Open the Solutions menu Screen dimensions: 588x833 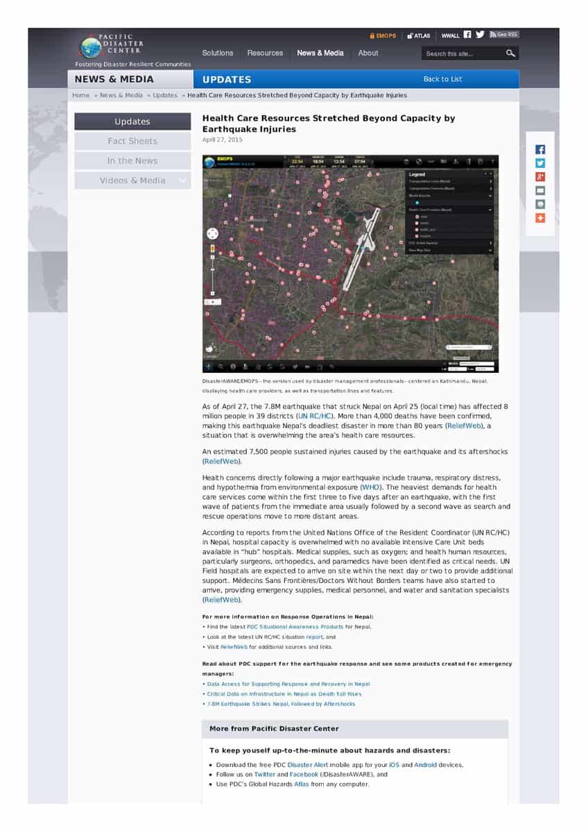coord(218,53)
